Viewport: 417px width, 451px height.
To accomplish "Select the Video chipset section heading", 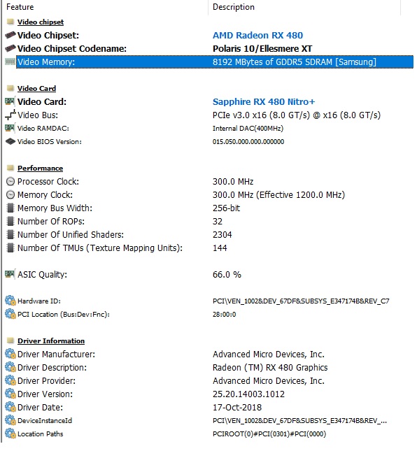I will click(41, 22).
